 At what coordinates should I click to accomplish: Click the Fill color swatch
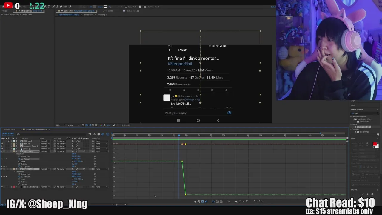pyautogui.click(x=94, y=7)
